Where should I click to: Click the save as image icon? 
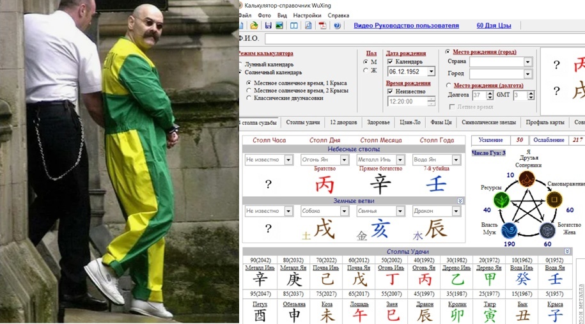point(279,26)
